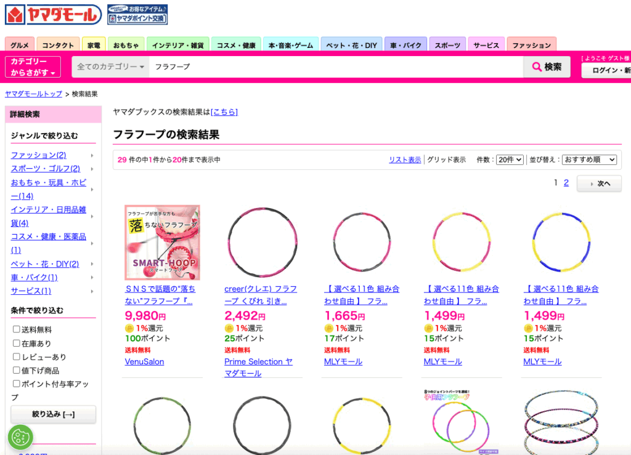Click the 絞り込み filter button

53,414
